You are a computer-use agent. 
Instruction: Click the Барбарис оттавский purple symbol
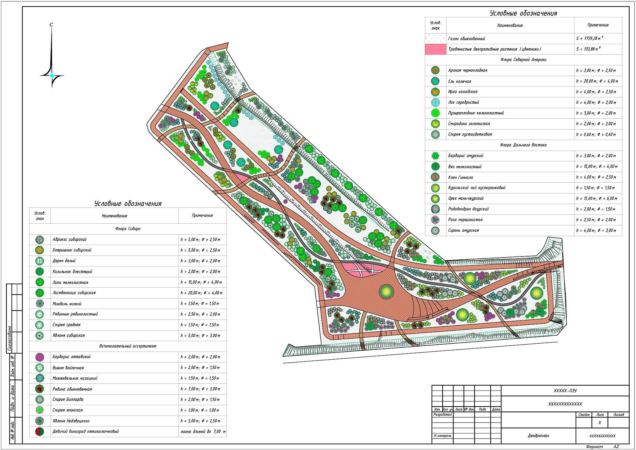39,357
